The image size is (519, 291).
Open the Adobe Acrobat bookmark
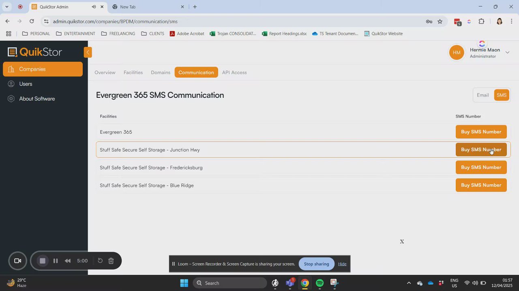pos(187,34)
